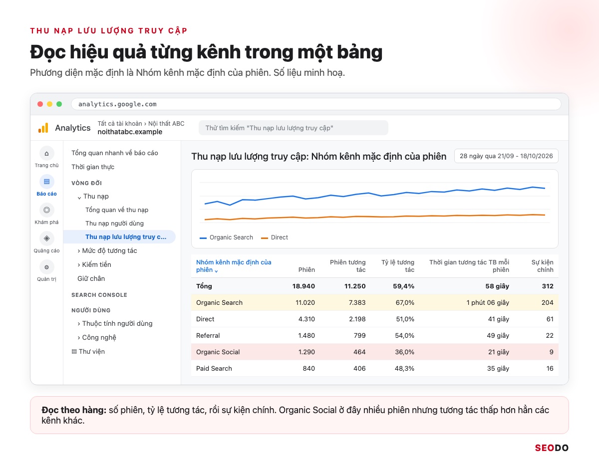Sort by Sự kiện chính column header
This screenshot has height=464, width=599.
[x=543, y=266]
